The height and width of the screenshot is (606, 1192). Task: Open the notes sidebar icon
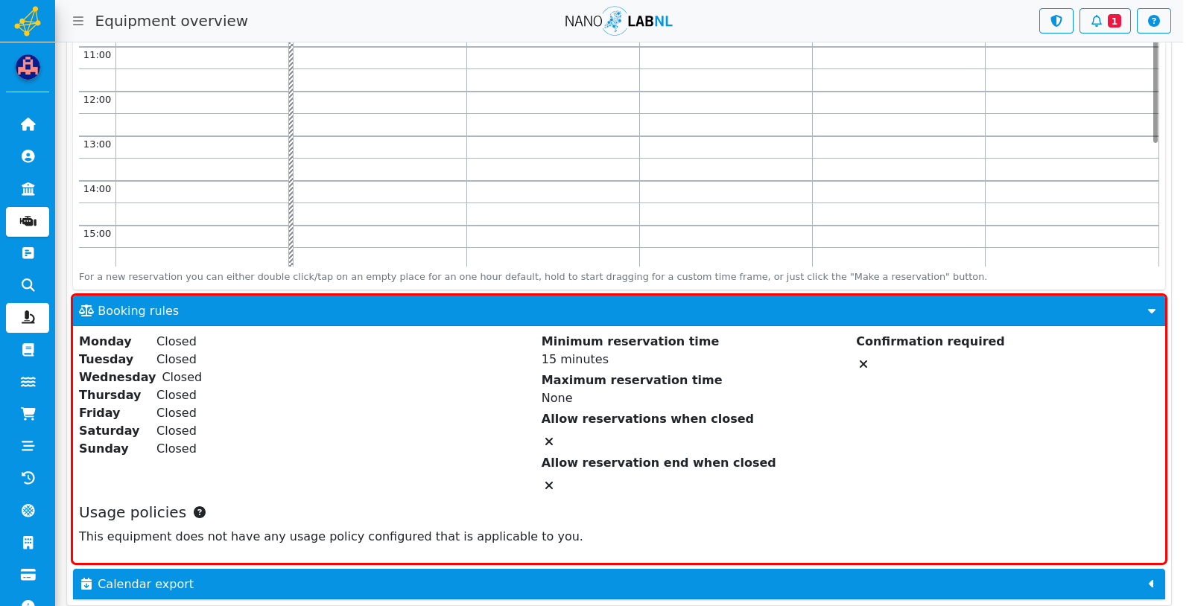point(28,253)
